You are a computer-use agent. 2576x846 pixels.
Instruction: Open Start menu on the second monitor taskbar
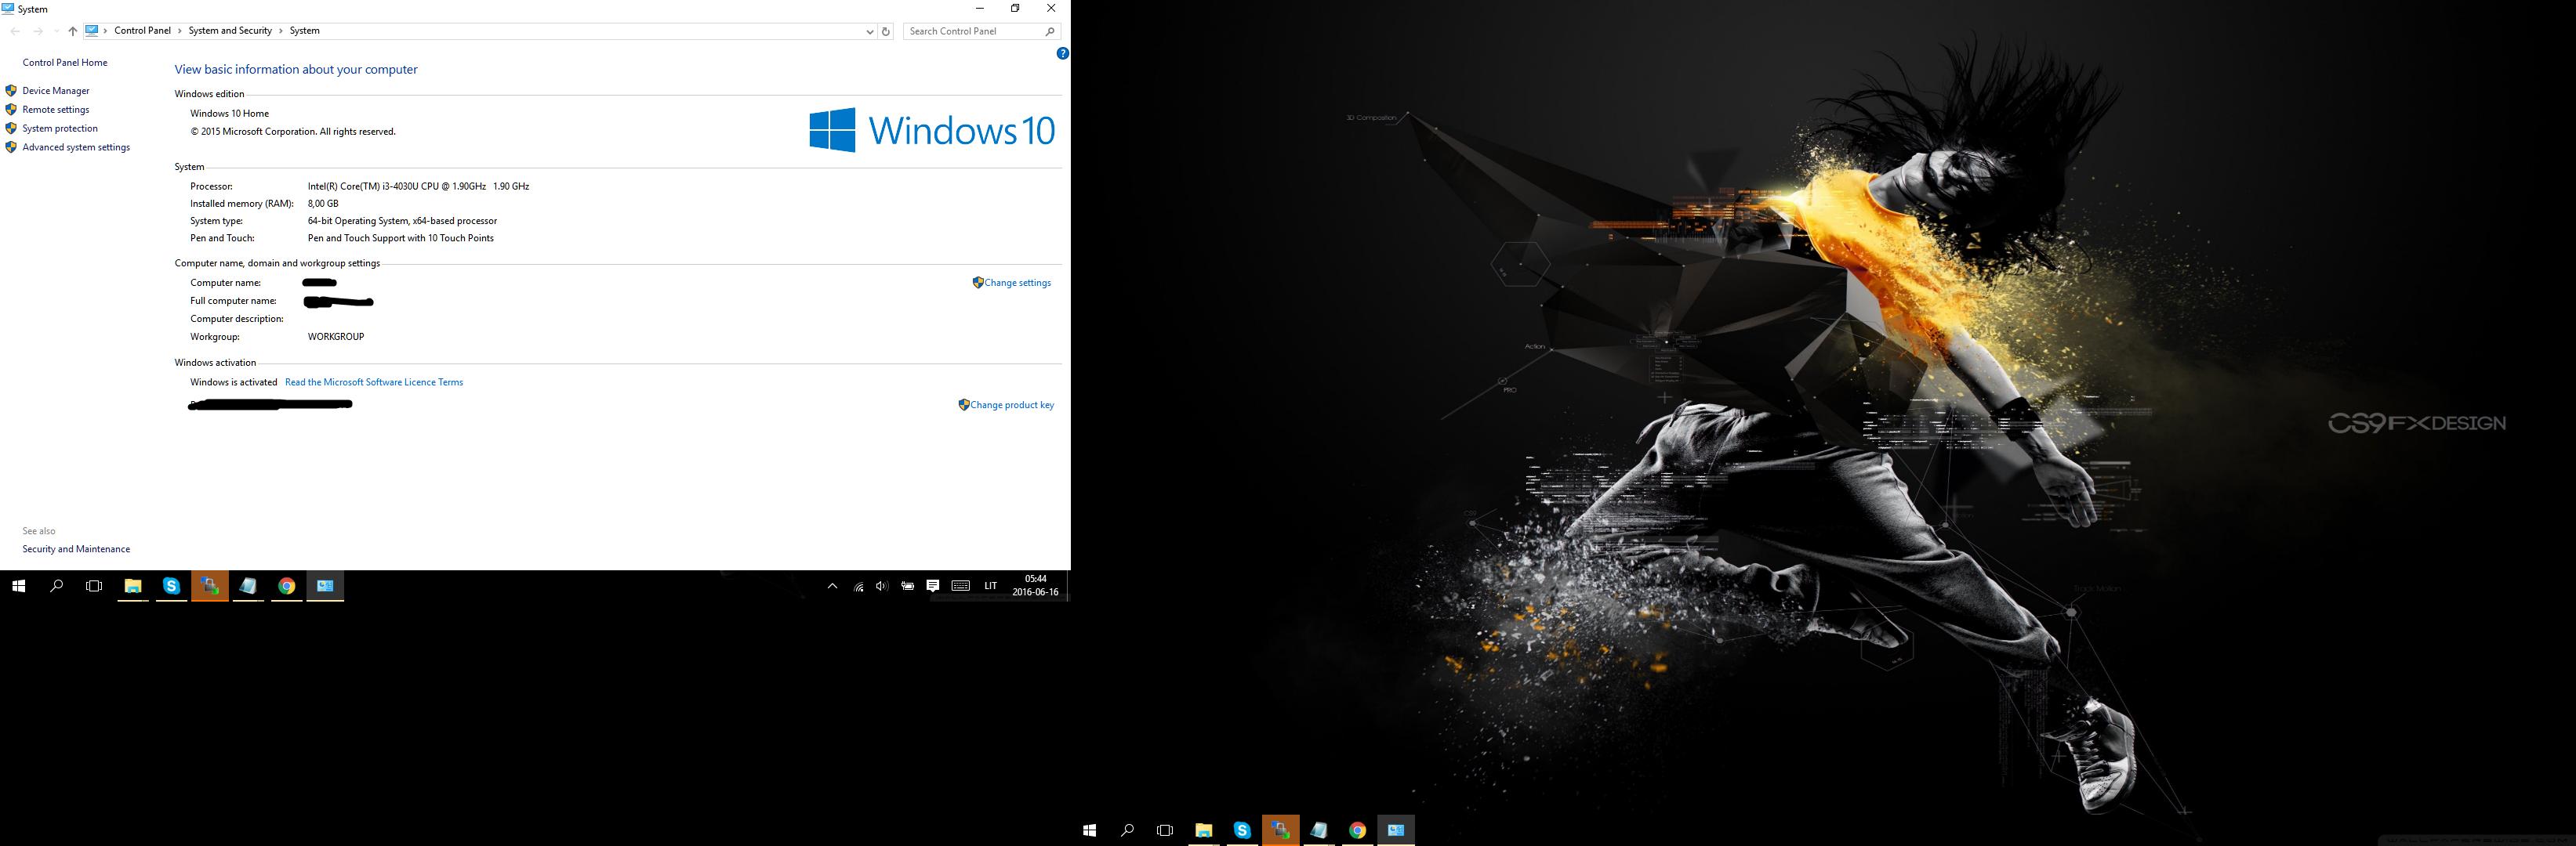[x=1089, y=830]
